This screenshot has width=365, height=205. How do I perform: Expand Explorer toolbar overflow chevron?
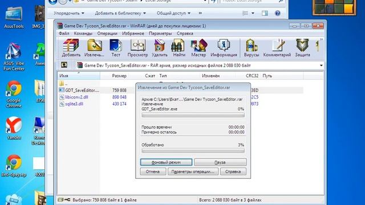[200, 13]
